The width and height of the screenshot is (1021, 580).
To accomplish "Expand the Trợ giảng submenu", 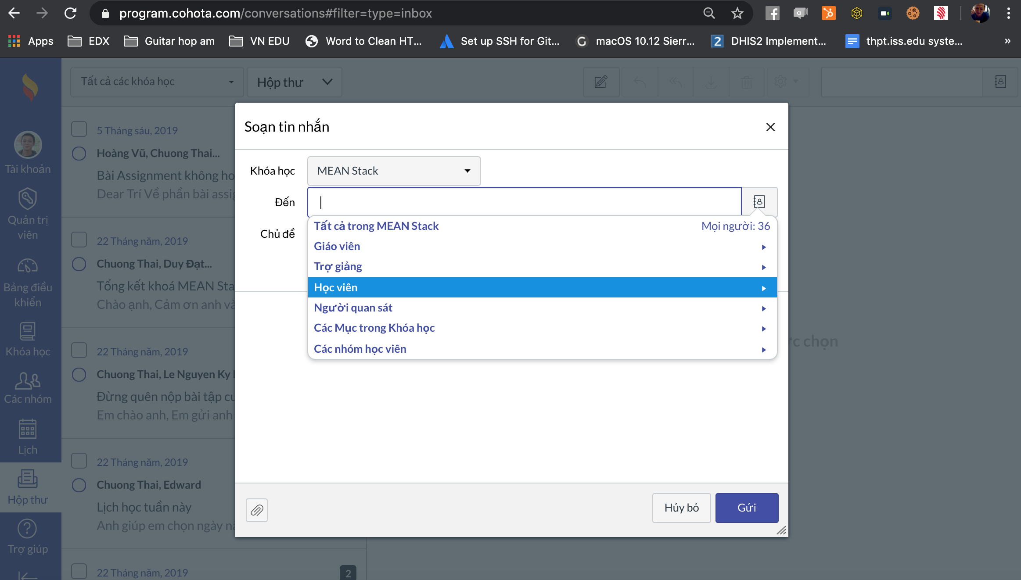I will click(x=543, y=267).
